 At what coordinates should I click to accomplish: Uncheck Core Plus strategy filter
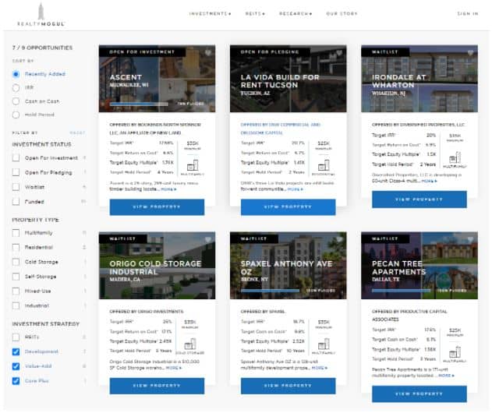coord(16,381)
